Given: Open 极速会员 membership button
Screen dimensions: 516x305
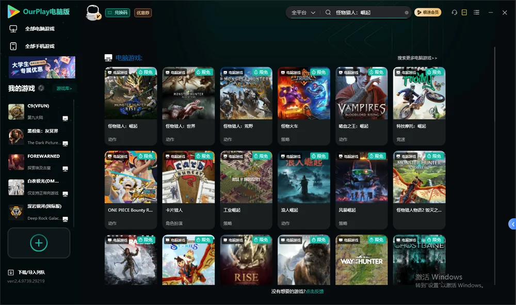Looking at the screenshot, I should coord(427,12).
